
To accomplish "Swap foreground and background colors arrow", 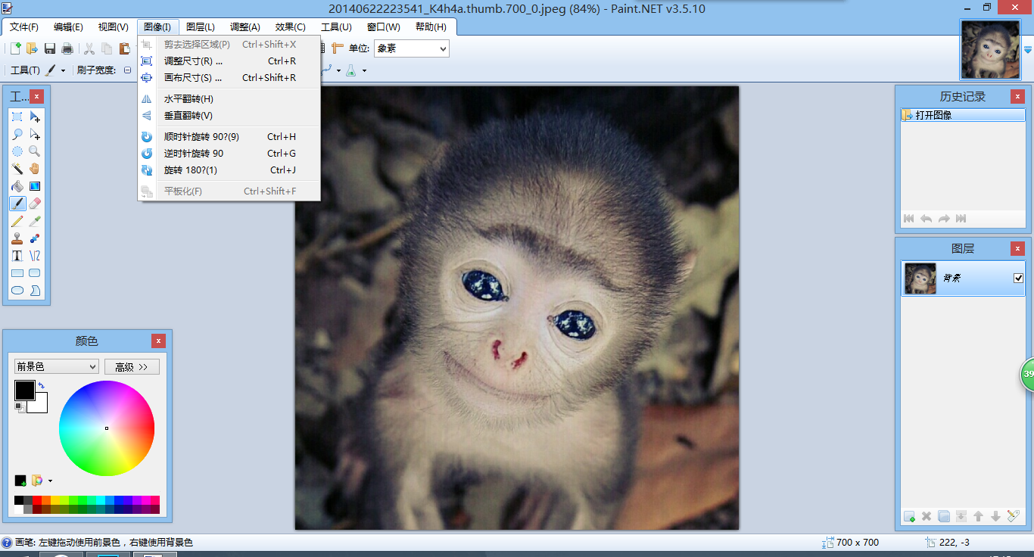I will pos(41,386).
